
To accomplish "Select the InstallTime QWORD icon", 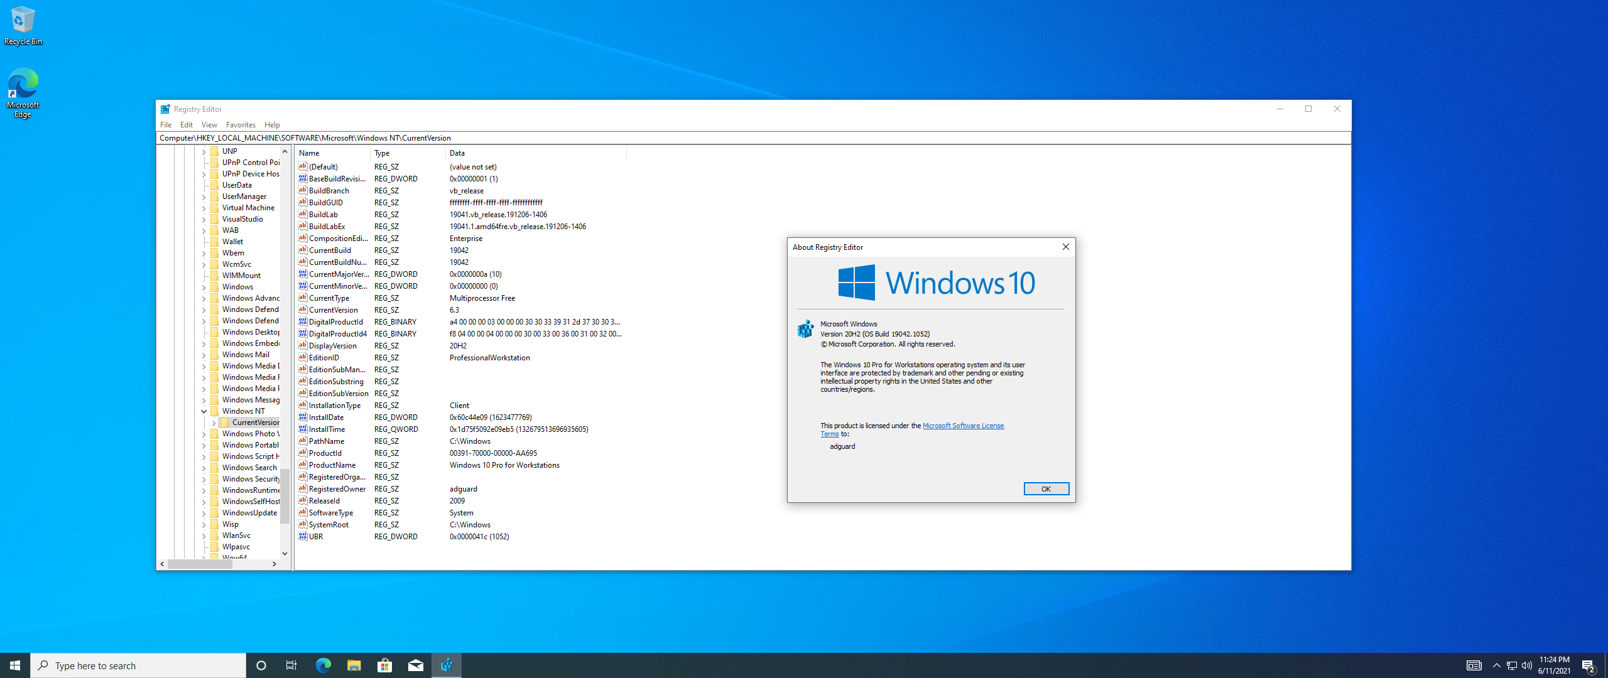I will pyautogui.click(x=303, y=429).
